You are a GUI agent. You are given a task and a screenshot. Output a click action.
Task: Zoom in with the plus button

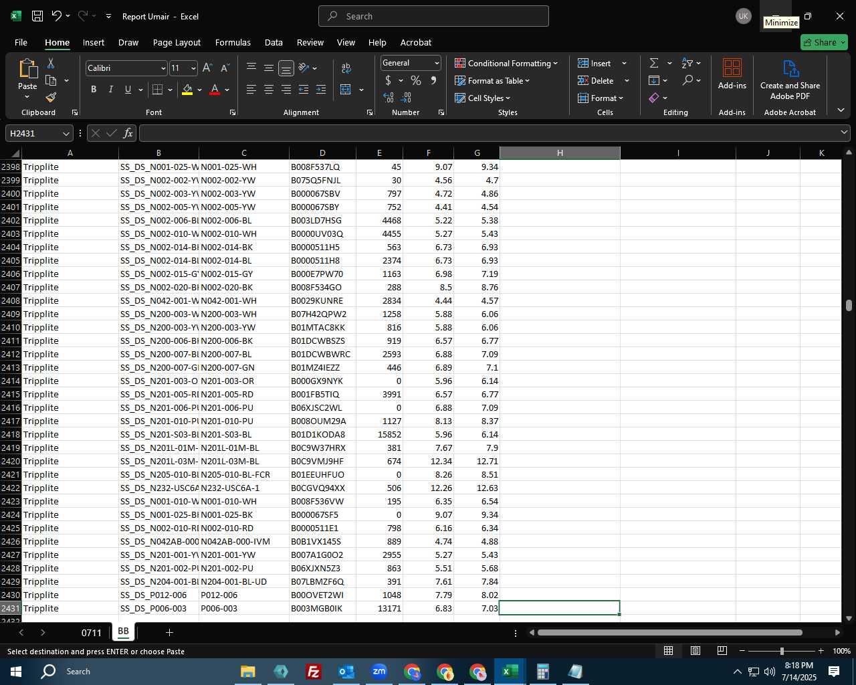click(x=821, y=651)
